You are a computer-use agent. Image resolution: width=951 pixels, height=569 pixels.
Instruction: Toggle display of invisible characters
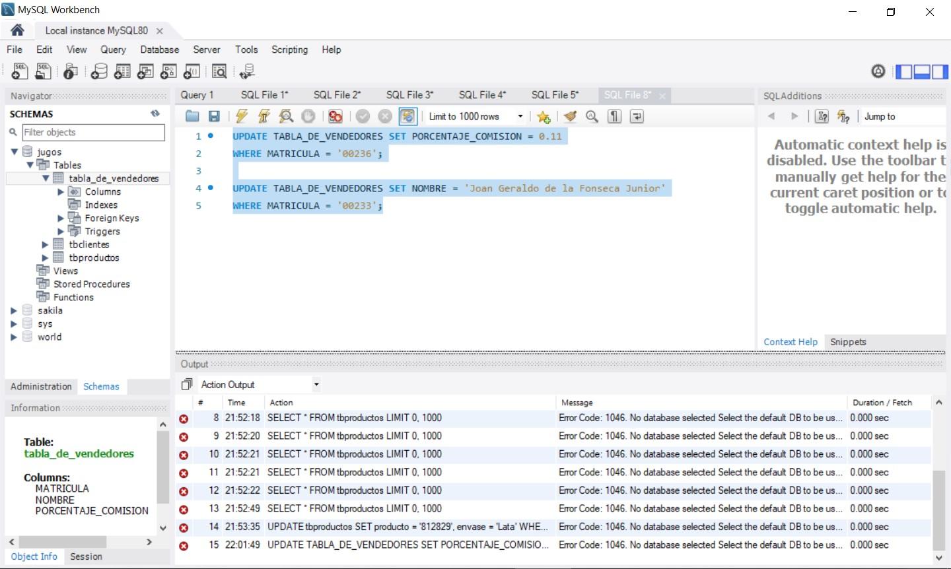(x=615, y=116)
